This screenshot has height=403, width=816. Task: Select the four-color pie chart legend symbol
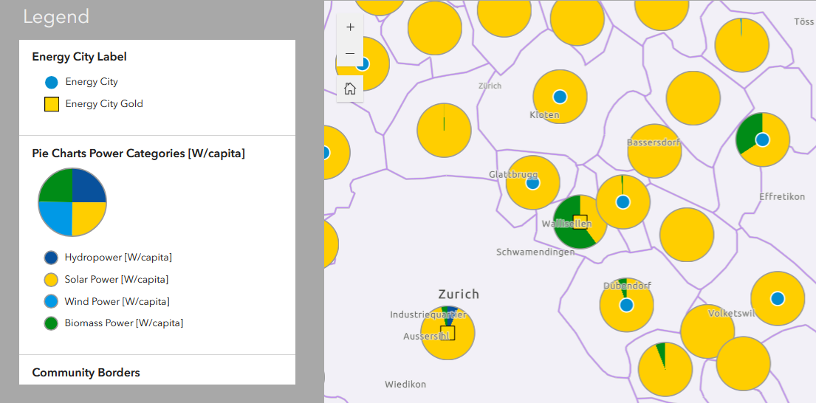(72, 201)
